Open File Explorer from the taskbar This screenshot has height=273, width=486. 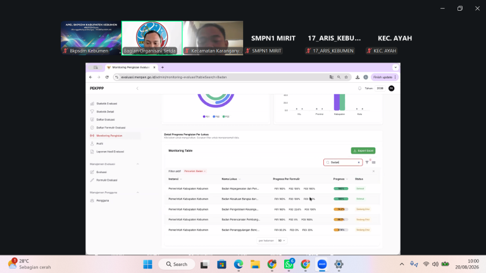click(x=255, y=264)
